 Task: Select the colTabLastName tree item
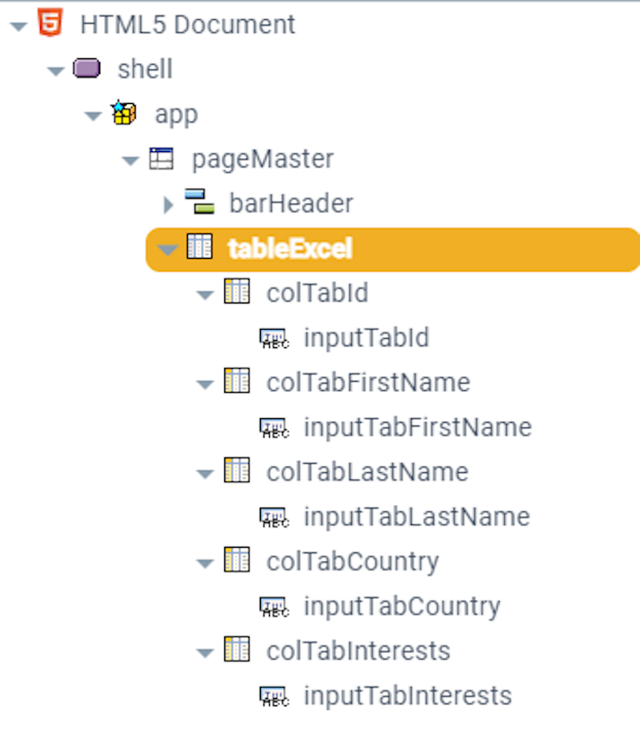click(367, 472)
